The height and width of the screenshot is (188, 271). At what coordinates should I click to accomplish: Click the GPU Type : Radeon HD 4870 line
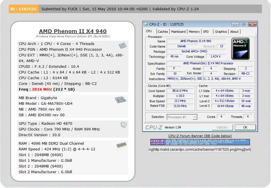(x=45, y=124)
